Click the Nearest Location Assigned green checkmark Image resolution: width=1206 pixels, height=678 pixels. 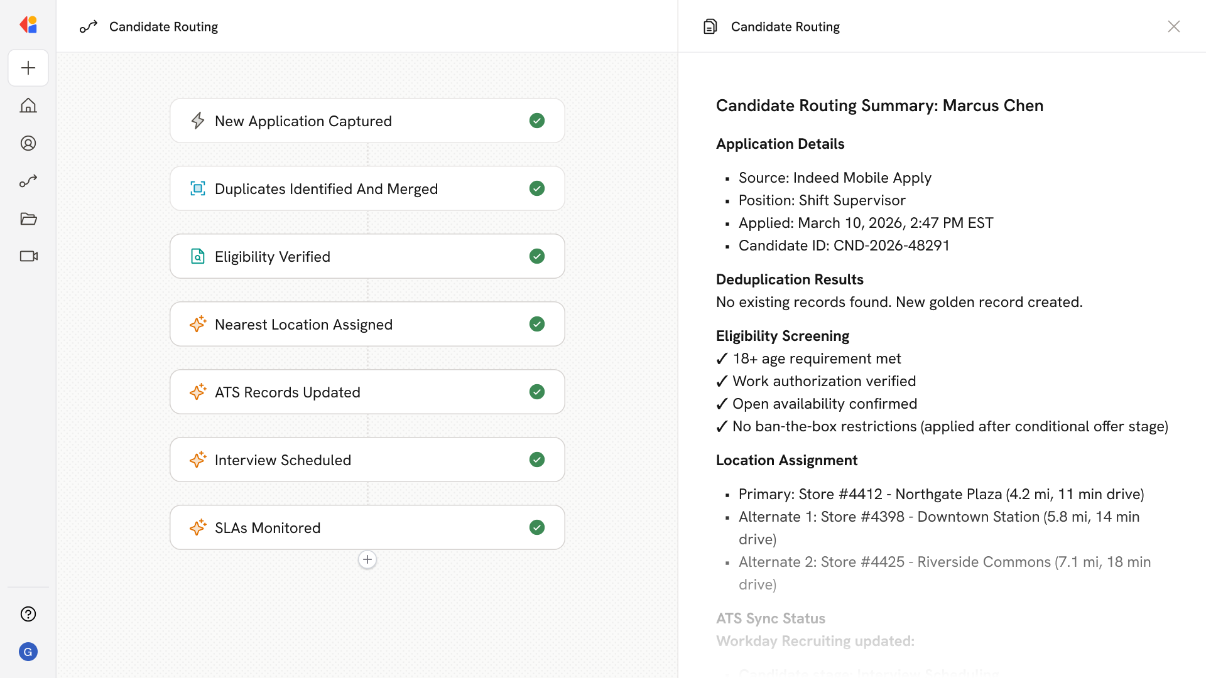click(x=536, y=324)
